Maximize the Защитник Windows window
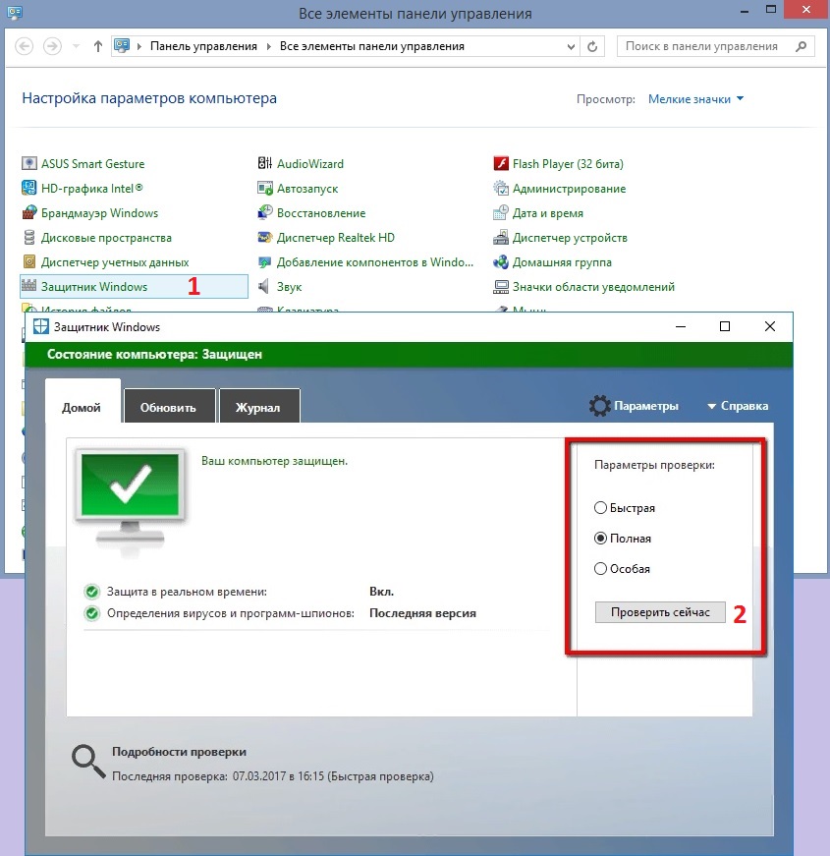Viewport: 830px width, 856px height. pyautogui.click(x=725, y=326)
